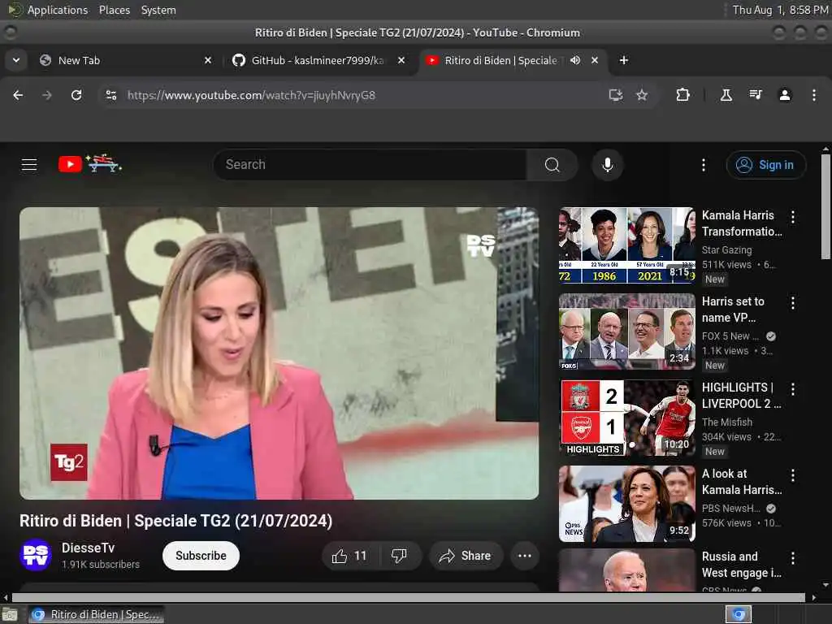This screenshot has width=832, height=624.
Task: Click the vertical page scrollbar
Action: 825,207
